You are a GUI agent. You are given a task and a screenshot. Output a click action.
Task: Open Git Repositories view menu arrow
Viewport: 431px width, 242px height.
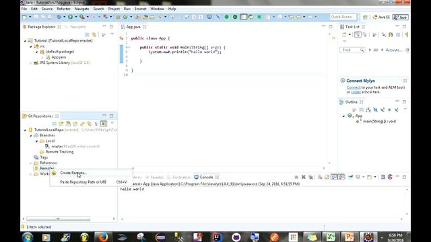pyautogui.click(x=112, y=123)
